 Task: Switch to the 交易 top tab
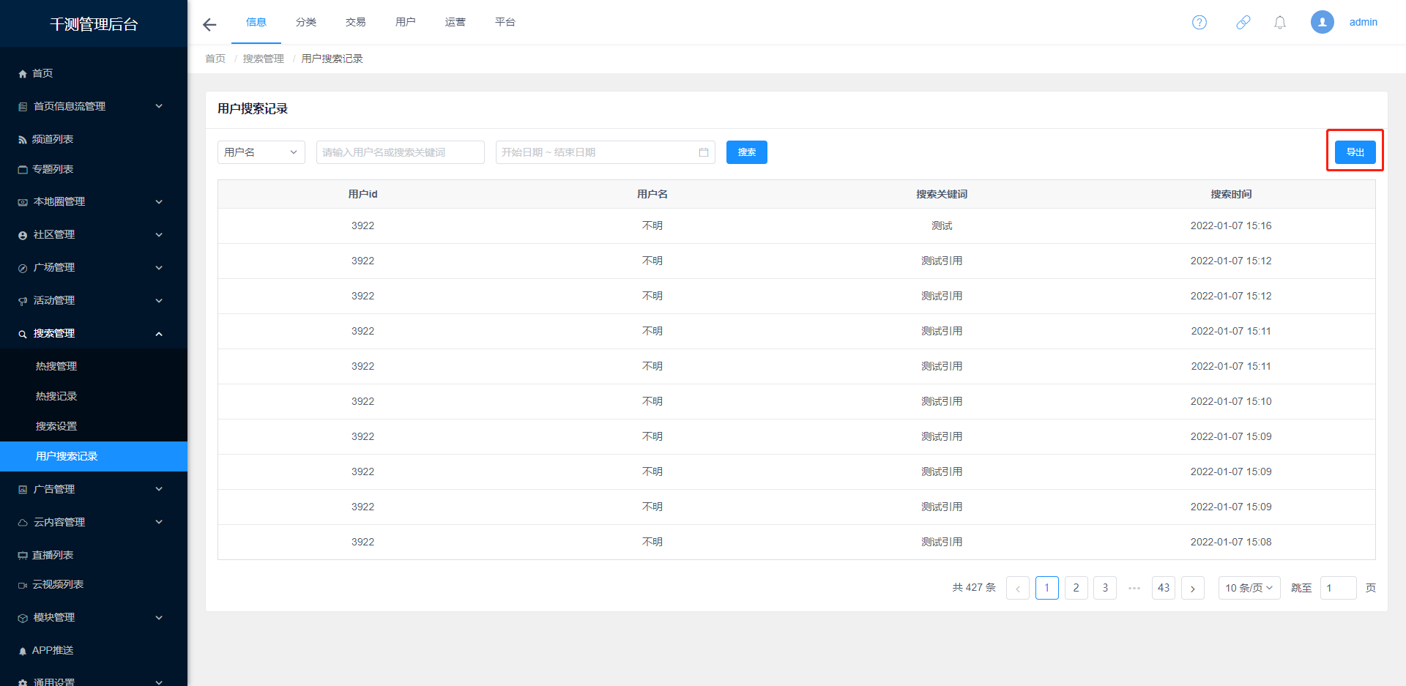(x=356, y=22)
